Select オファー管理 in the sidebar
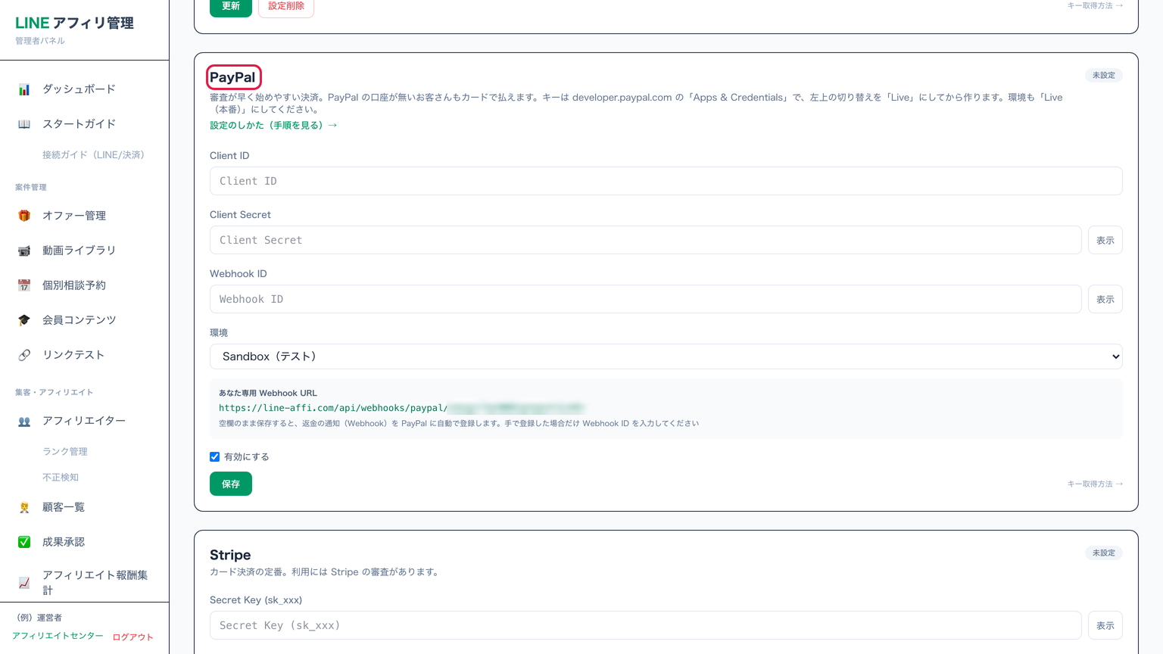 point(74,216)
